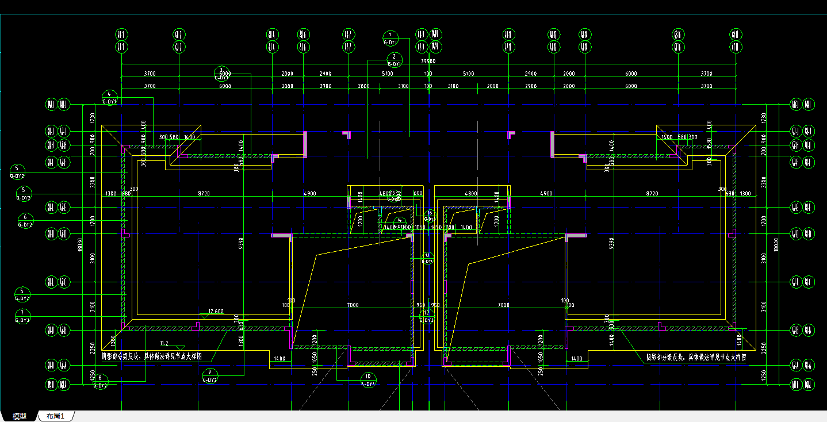Select detail callout 9 G-DY2
This screenshot has width=827, height=422.
point(210,376)
